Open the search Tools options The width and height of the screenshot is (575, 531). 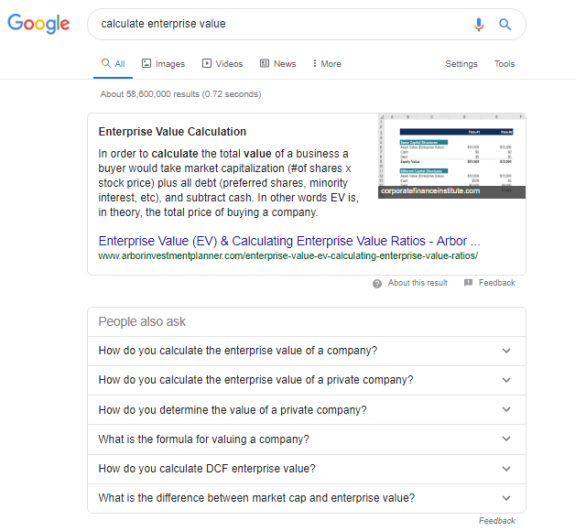point(504,64)
